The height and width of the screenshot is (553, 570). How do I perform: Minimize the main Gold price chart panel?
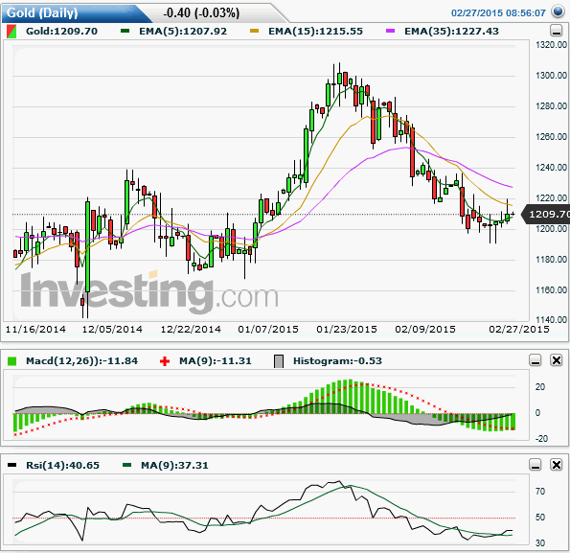click(557, 31)
